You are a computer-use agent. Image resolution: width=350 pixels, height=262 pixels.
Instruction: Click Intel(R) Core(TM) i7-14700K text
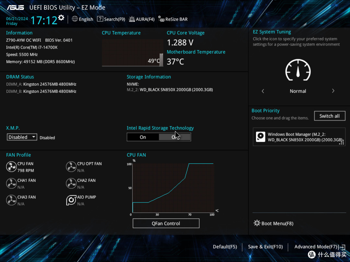(x=32, y=47)
